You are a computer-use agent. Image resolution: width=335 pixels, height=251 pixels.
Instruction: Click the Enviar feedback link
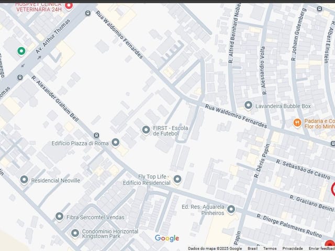point(322,248)
